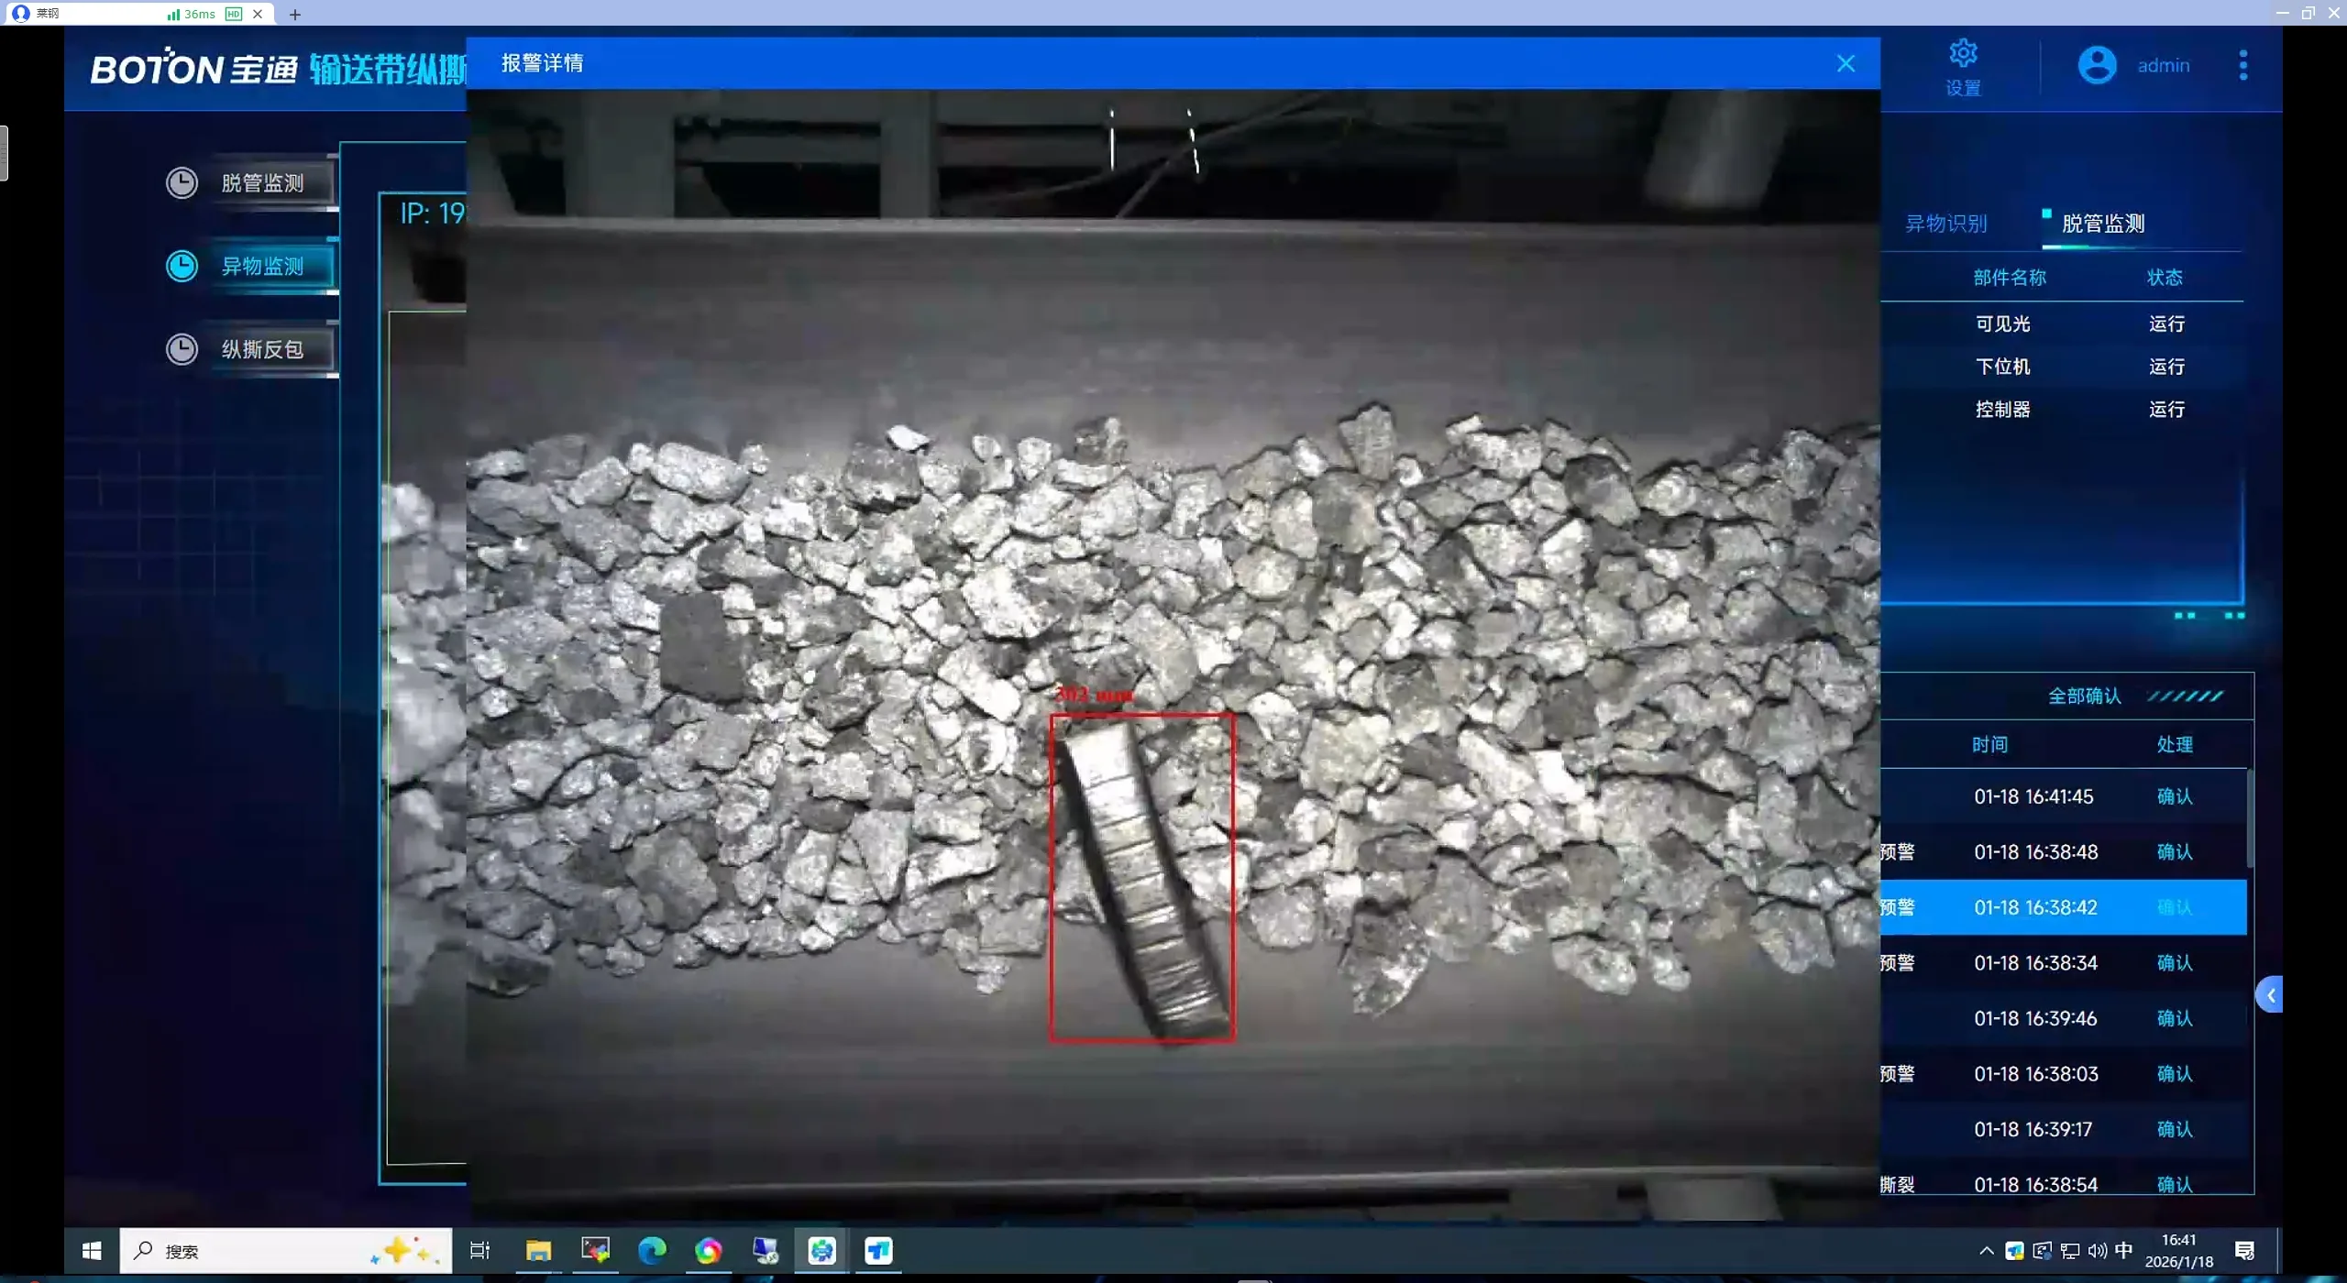Open File Explorer from the taskbar

pos(538,1251)
